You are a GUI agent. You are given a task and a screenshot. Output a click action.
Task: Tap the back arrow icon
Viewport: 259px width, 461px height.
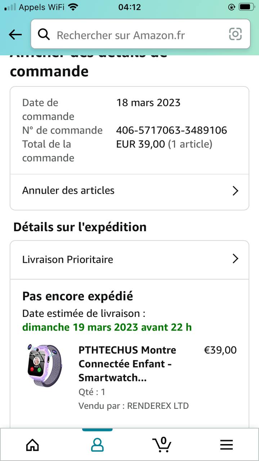[x=15, y=35]
